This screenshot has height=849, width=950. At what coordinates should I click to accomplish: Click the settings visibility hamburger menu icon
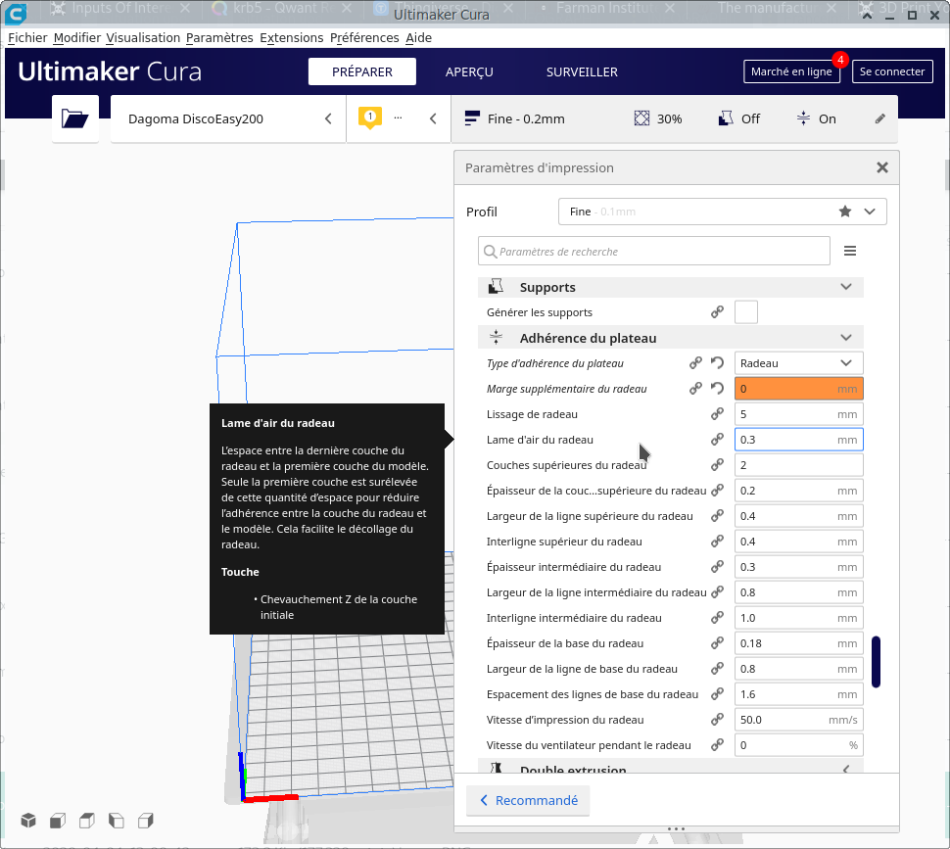click(850, 251)
